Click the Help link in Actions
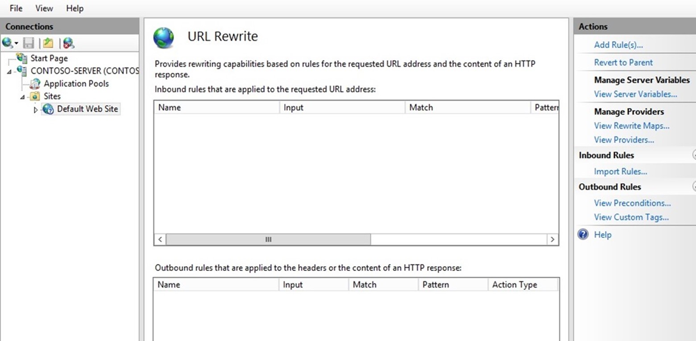 [x=602, y=234]
